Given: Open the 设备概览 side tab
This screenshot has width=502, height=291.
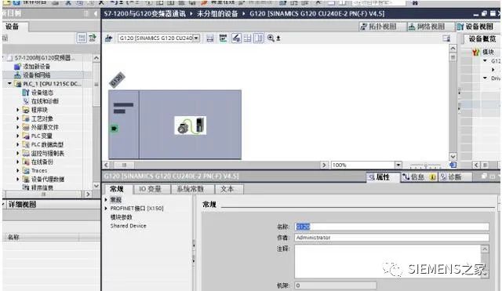Looking at the screenshot, I should 482,38.
